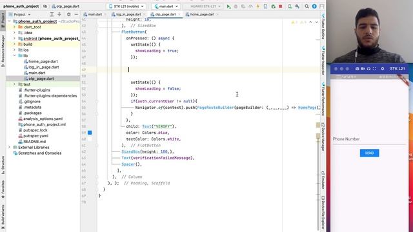This screenshot has width=413, height=232.
Task: Open README.md in the project tree
Action: [x=34, y=142]
